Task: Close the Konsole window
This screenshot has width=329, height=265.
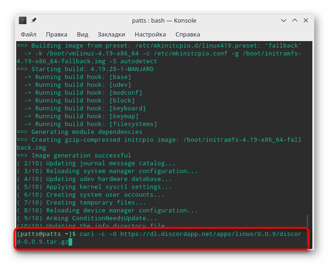Action: point(306,20)
